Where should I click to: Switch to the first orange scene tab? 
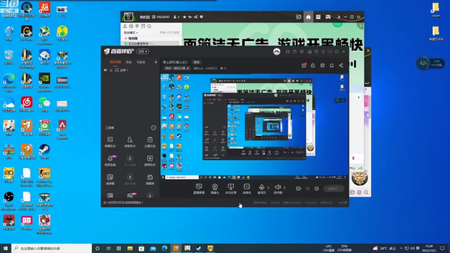click(115, 62)
